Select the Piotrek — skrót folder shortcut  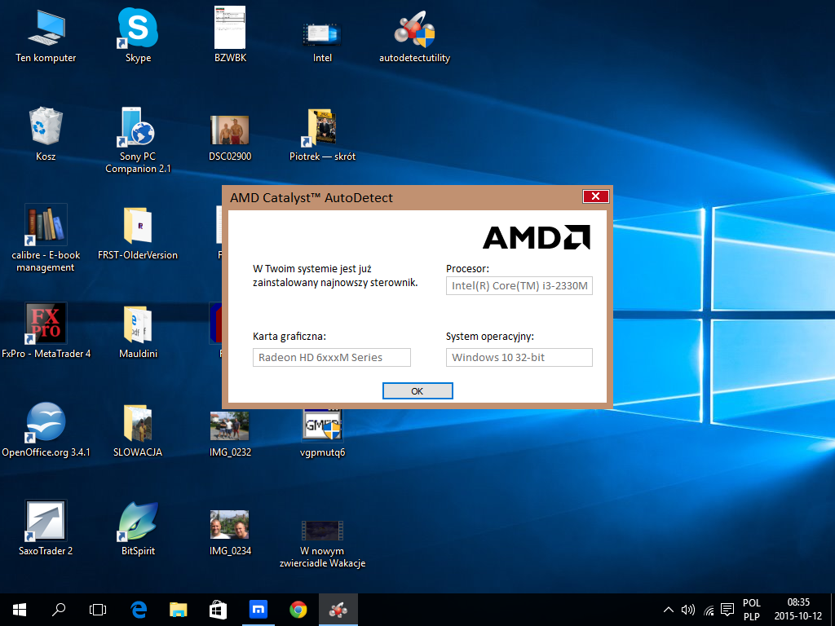click(322, 135)
